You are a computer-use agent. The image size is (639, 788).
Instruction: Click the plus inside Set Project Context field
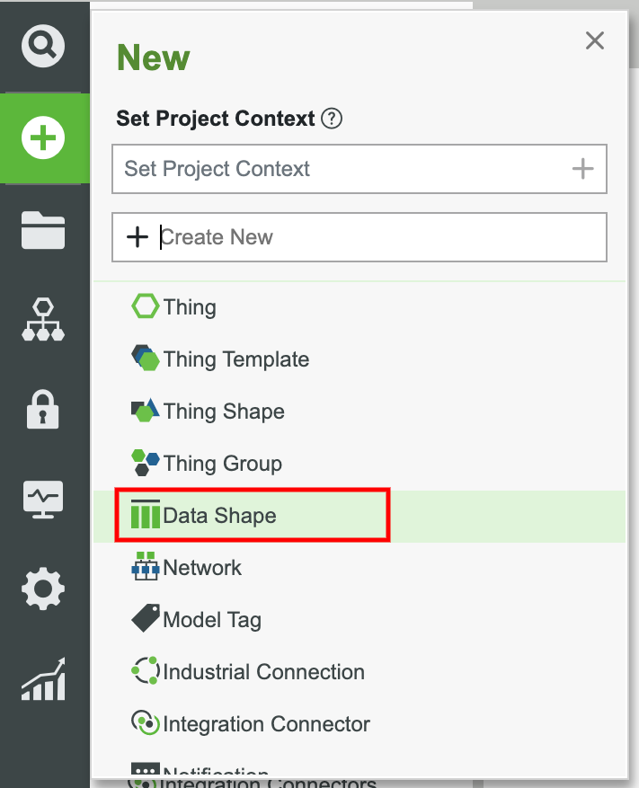(582, 169)
